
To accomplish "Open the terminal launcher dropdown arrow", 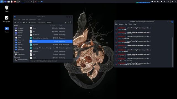I will click(x=20, y=2).
